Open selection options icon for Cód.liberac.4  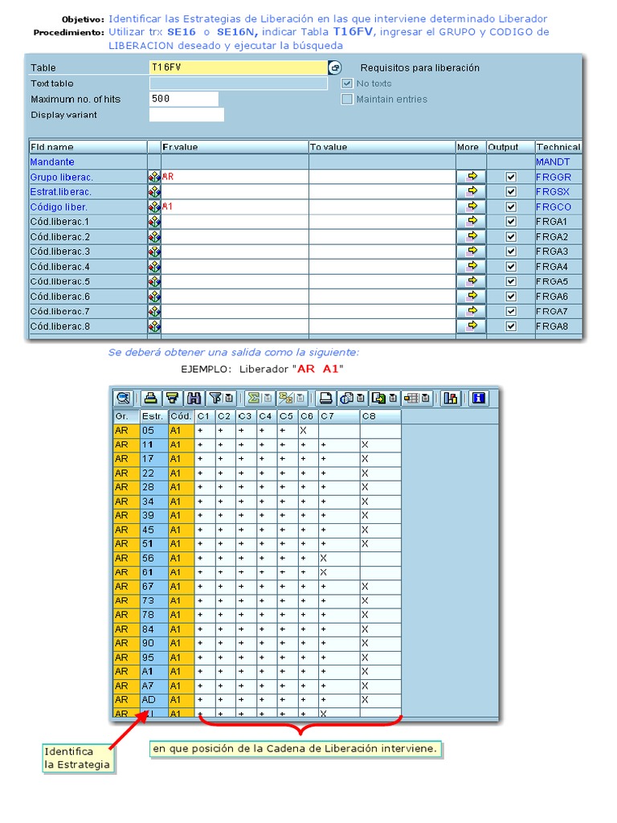154,267
